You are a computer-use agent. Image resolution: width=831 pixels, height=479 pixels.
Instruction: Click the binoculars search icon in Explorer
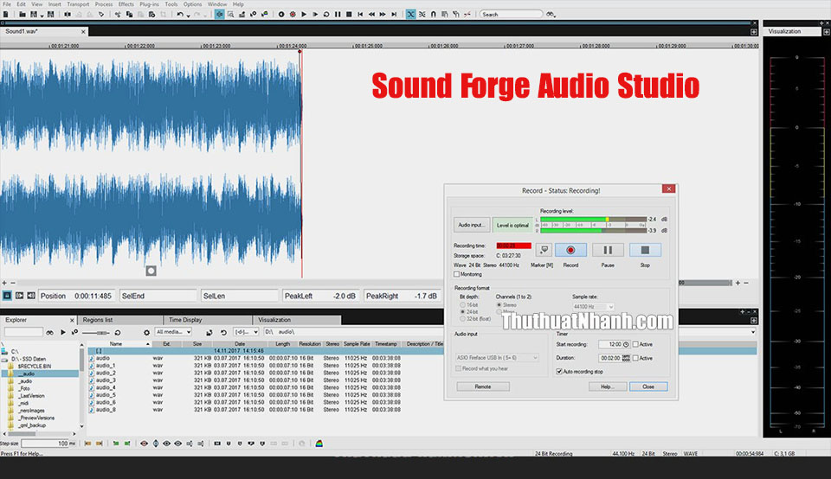pyautogui.click(x=50, y=332)
